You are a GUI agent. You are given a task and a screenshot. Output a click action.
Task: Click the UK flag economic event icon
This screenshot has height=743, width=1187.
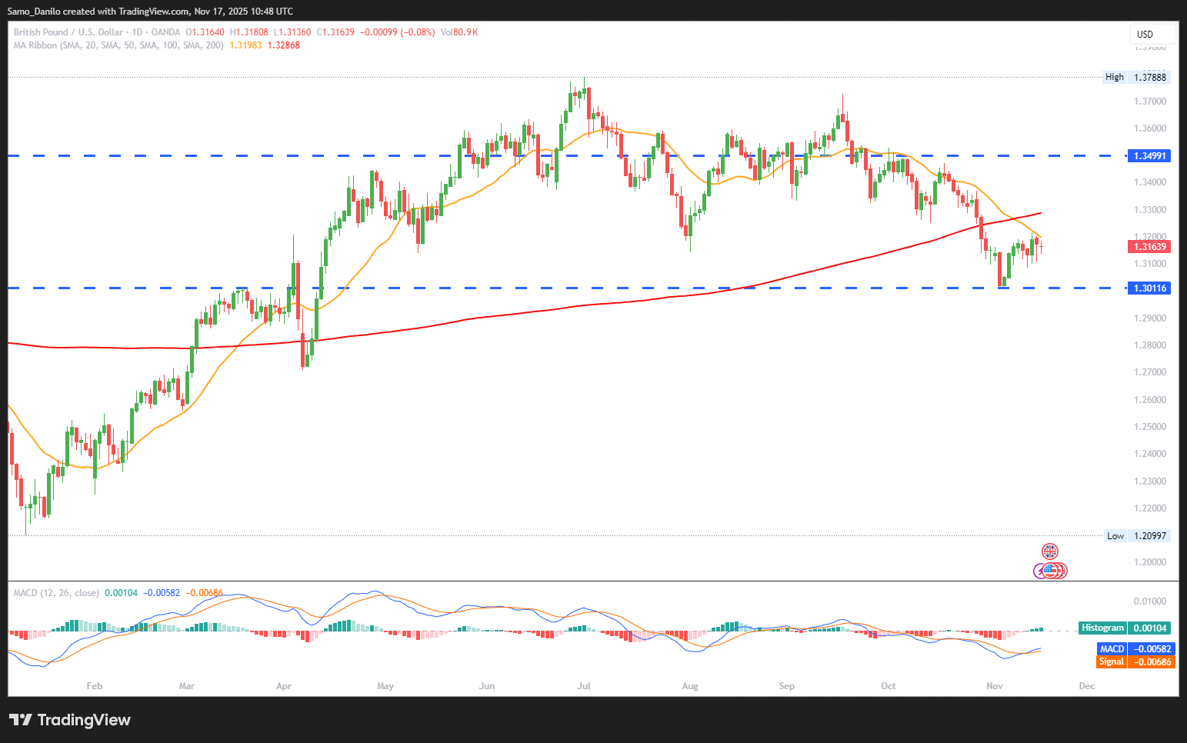point(1049,551)
